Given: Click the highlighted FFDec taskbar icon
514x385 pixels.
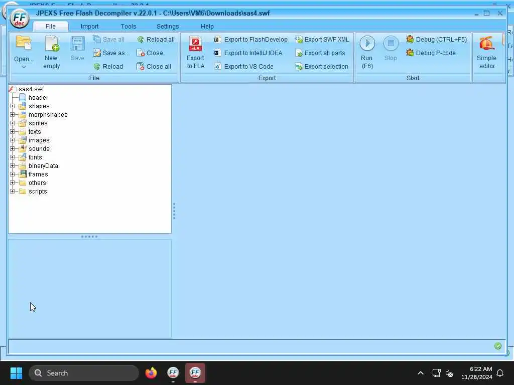Looking at the screenshot, I should pos(195,373).
